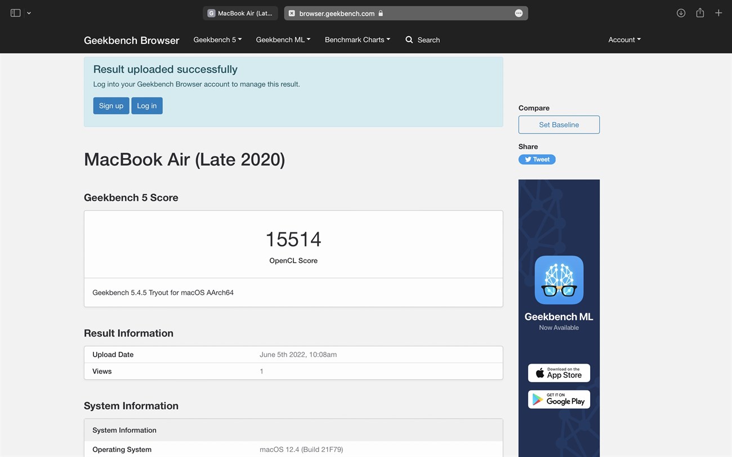Open the Safari share menu
The height and width of the screenshot is (457, 732).
[x=700, y=12]
